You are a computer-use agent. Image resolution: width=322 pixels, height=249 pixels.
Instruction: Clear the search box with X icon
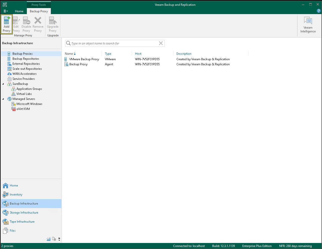click(161, 43)
